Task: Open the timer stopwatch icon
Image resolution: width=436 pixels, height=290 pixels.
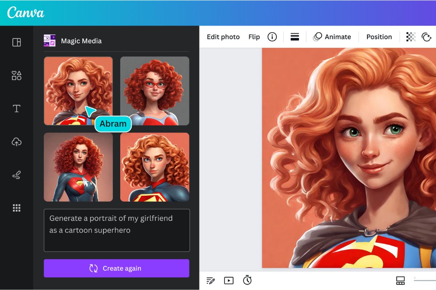Action: 247,280
